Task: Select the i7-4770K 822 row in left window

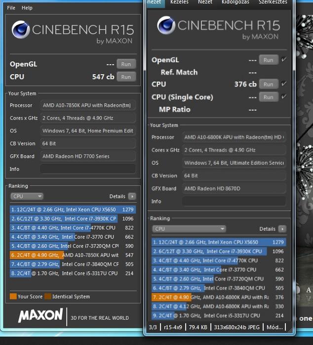Action: pyautogui.click(x=73, y=228)
